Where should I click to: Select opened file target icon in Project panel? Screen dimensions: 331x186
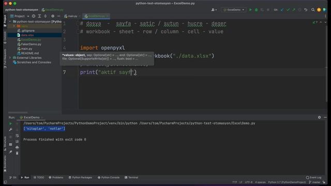point(34,16)
